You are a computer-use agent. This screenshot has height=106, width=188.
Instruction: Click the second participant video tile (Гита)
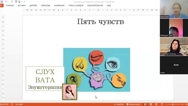(174, 28)
